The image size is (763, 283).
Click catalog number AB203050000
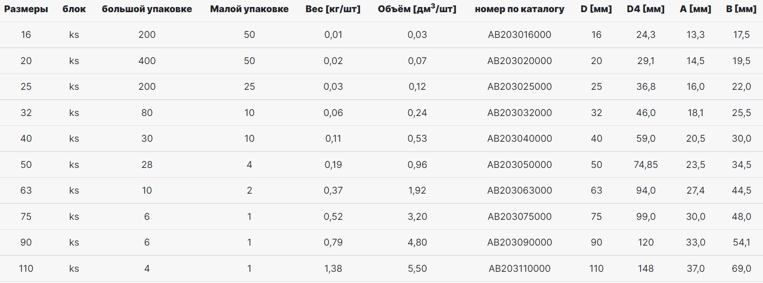pos(519,165)
